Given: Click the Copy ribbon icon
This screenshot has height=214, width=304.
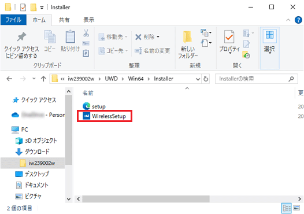Looking at the screenshot, I should click(50, 36).
